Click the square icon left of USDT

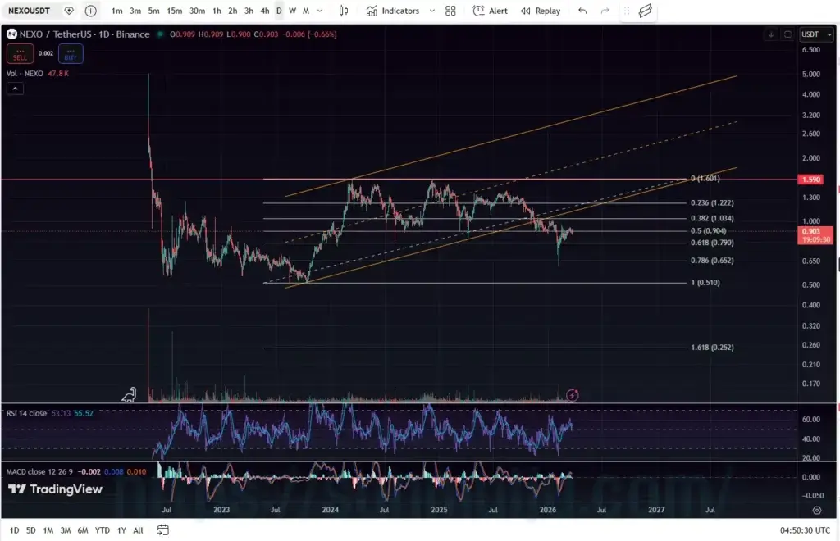(x=787, y=34)
